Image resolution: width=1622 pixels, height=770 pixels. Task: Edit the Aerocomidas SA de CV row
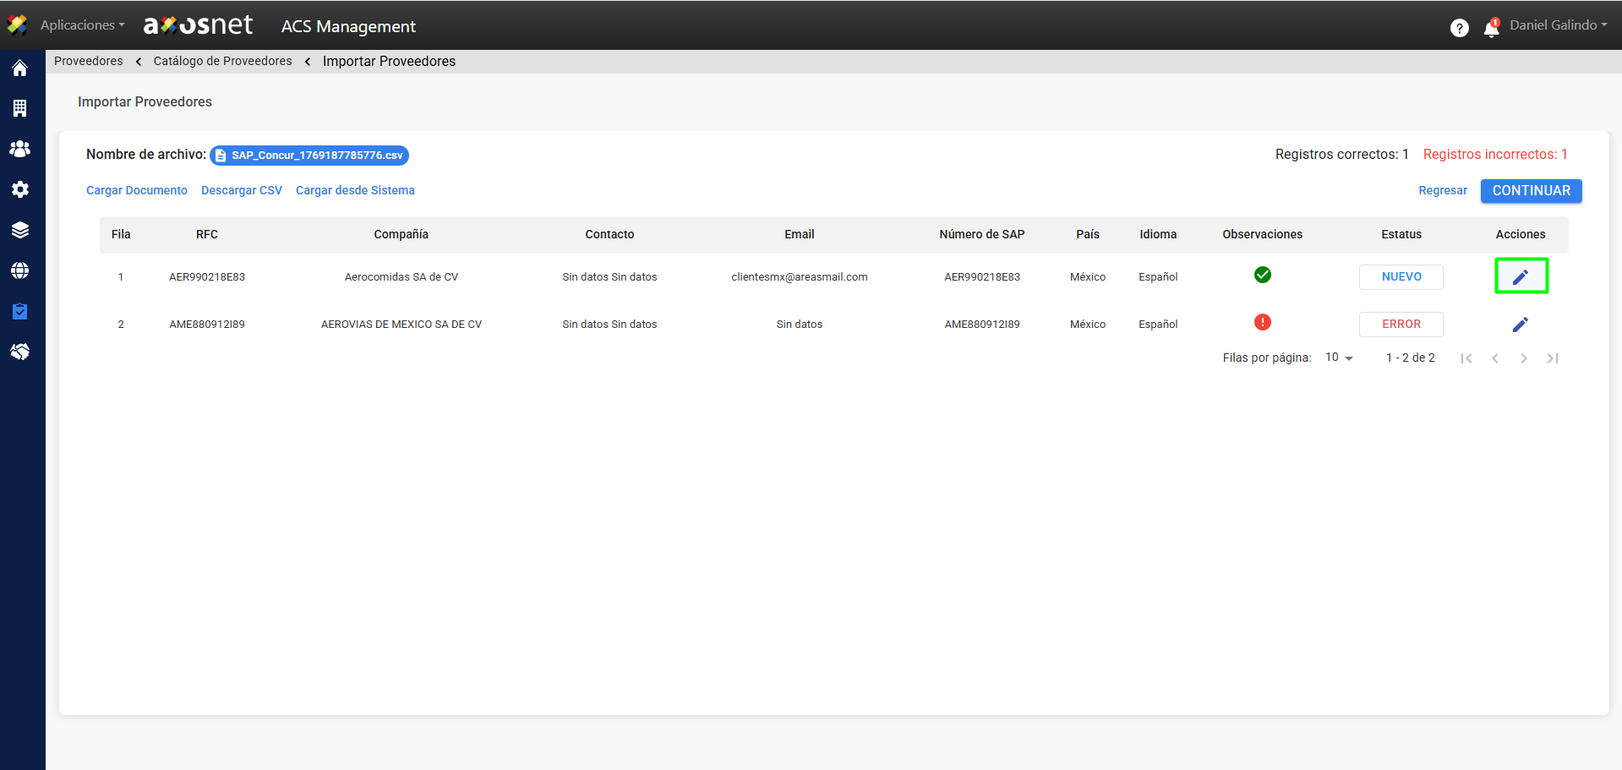1520,277
